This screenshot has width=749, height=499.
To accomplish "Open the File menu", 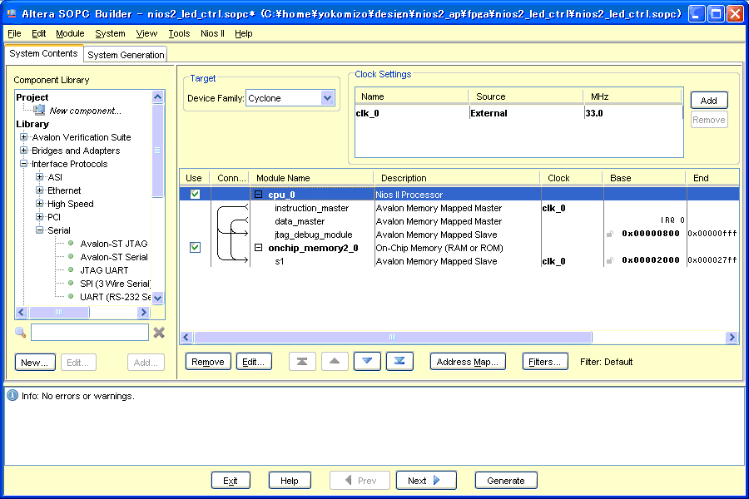I will coord(14,33).
